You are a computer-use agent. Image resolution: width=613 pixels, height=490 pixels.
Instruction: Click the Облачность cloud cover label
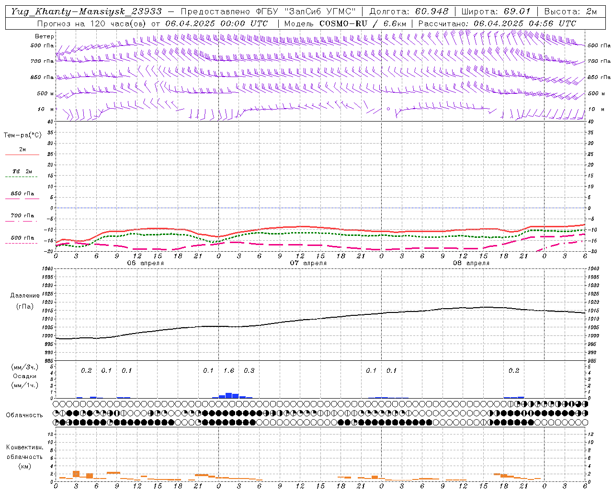click(x=24, y=415)
